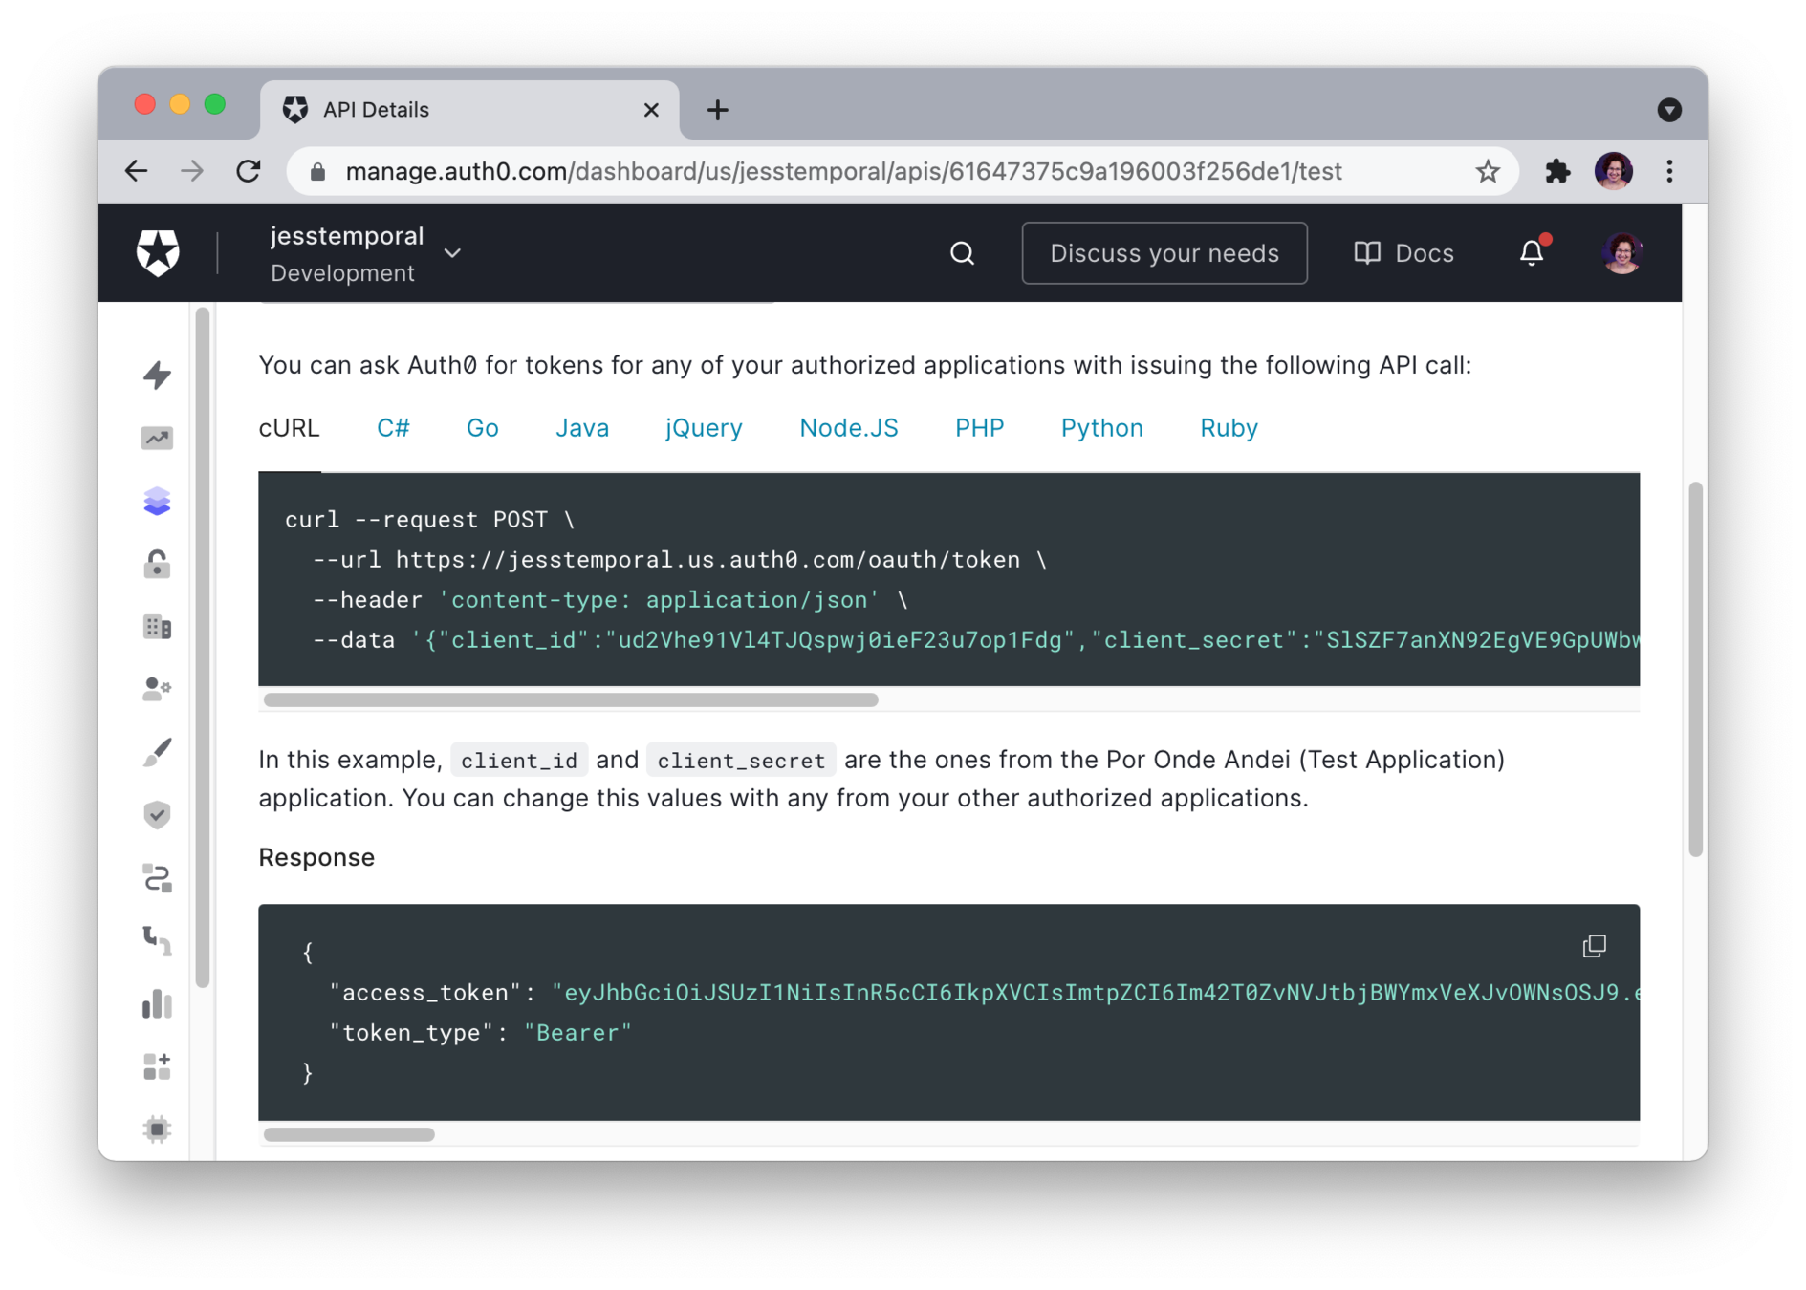Open Branding paintbrush icon in sidebar

point(158,752)
